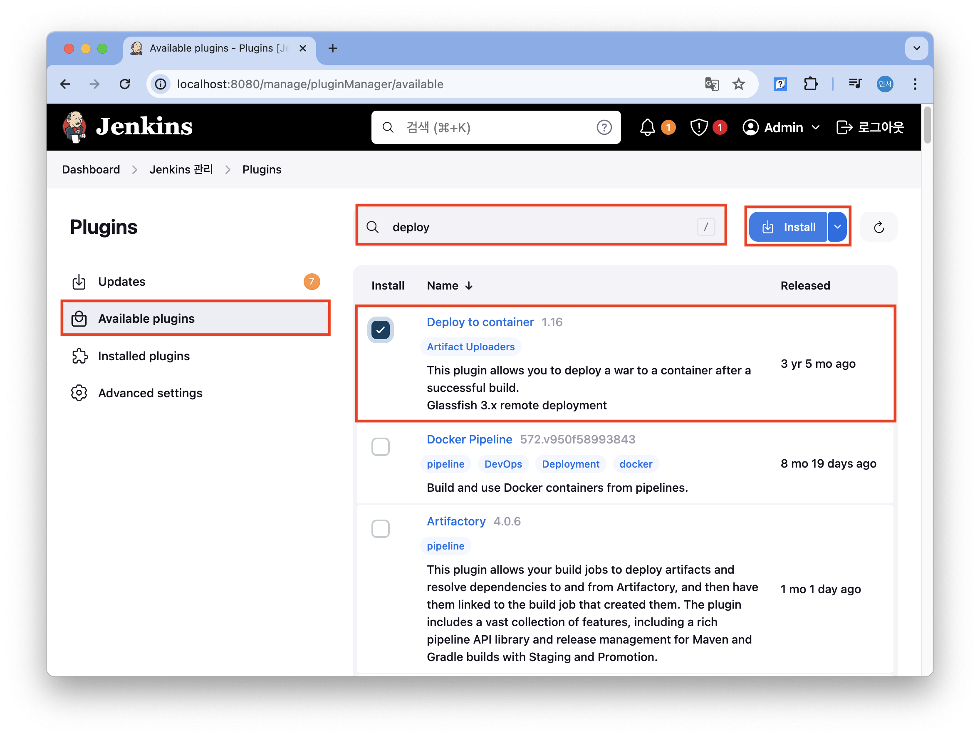This screenshot has width=980, height=738.
Task: Go to the Updates sidebar item
Action: tap(121, 281)
